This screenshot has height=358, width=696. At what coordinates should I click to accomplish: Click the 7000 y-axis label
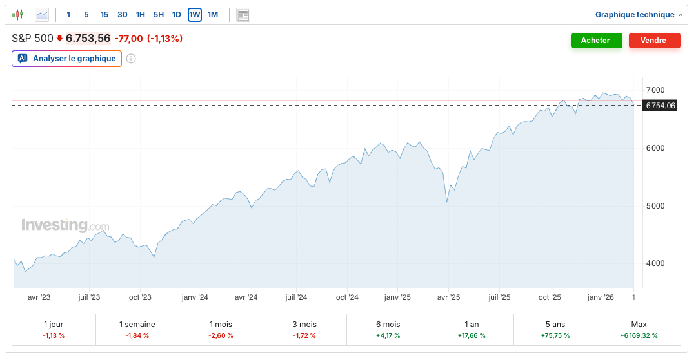click(x=655, y=90)
